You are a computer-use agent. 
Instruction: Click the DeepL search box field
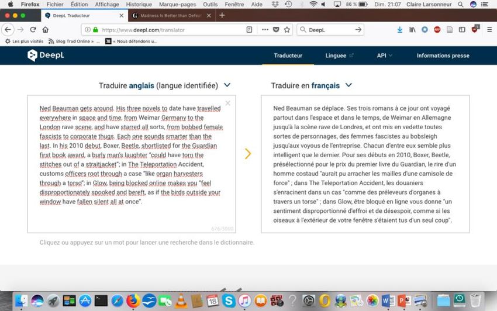330,30
